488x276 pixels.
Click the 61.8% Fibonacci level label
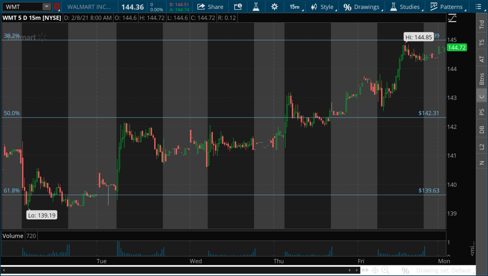tap(12, 190)
